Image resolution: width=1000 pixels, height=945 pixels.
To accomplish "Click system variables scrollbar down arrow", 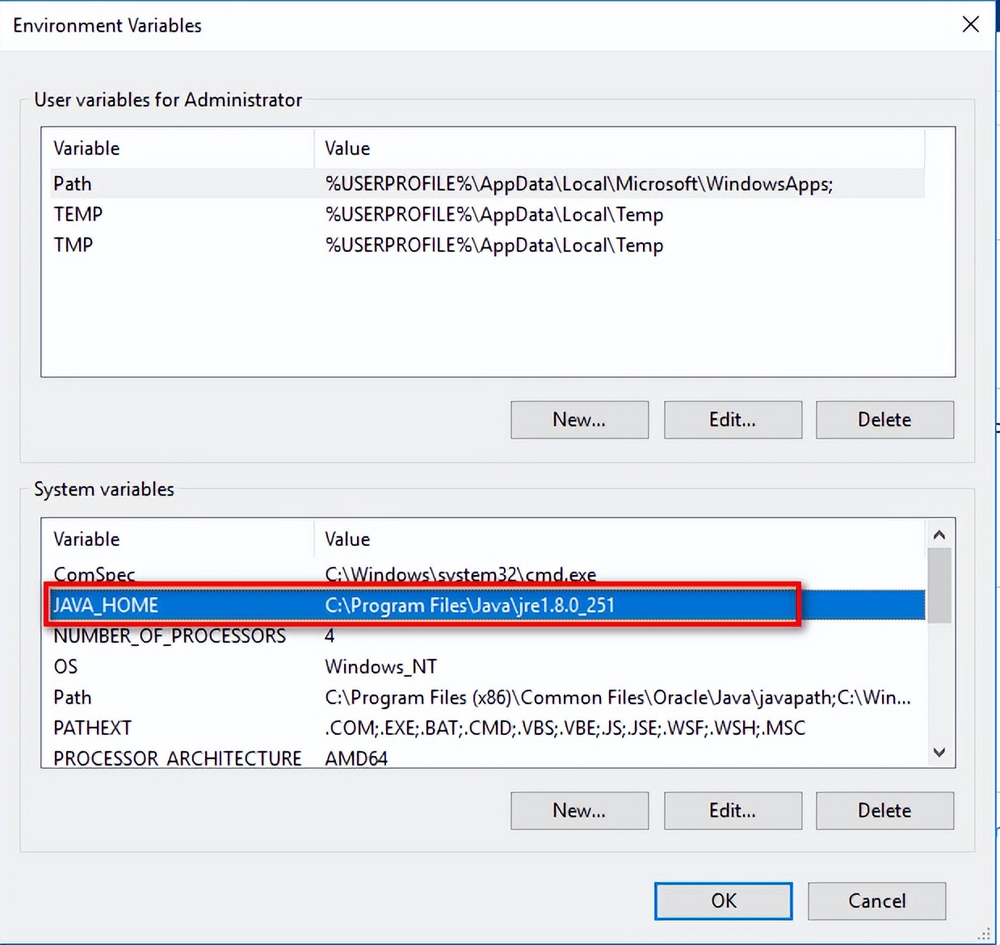I will (x=939, y=752).
